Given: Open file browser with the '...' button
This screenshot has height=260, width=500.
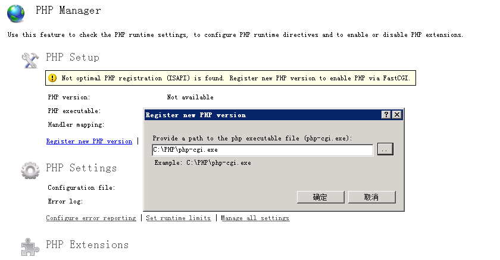Looking at the screenshot, I should point(385,150).
